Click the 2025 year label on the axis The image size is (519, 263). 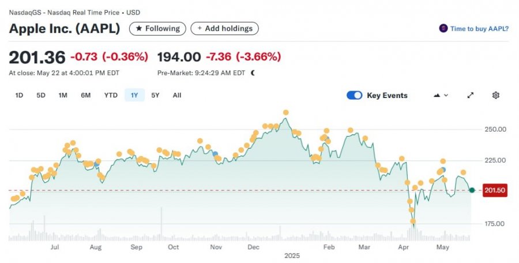292,256
